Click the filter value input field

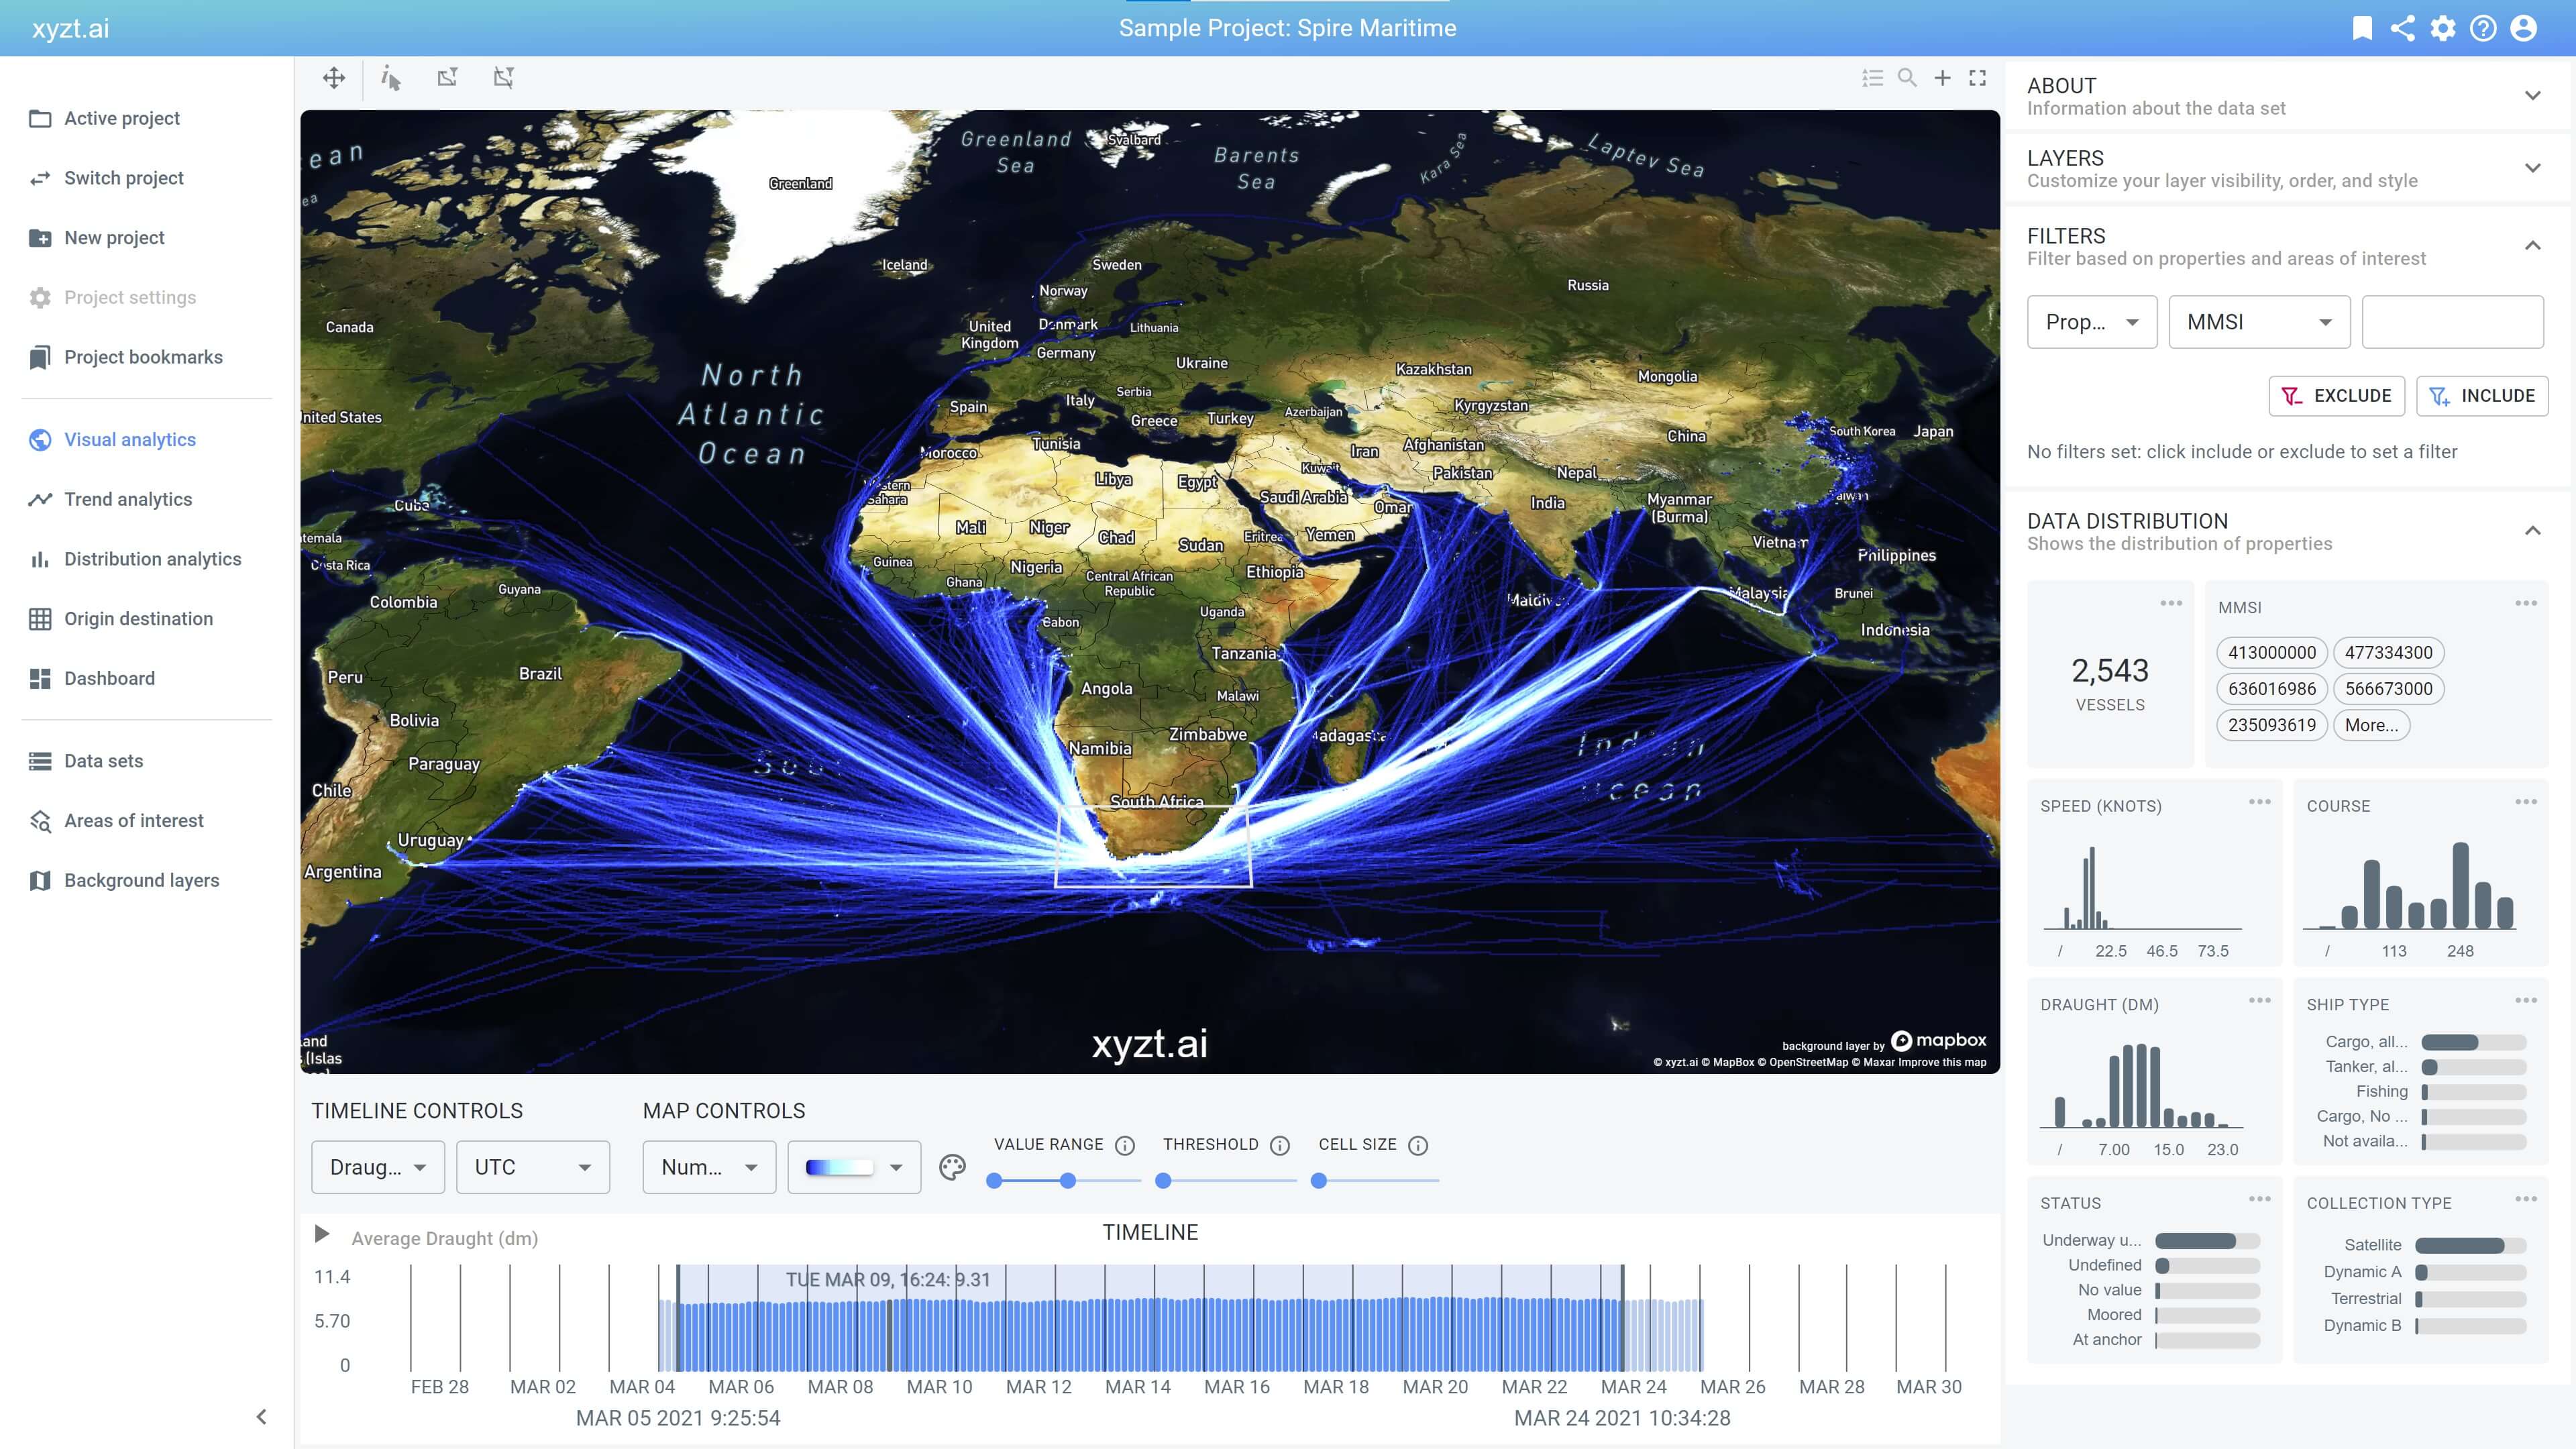point(2452,322)
